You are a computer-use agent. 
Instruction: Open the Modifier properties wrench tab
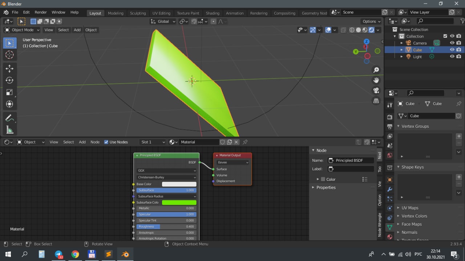[390, 189]
